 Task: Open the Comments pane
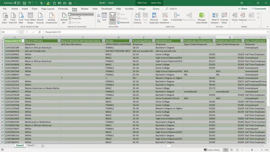[x=259, y=8]
